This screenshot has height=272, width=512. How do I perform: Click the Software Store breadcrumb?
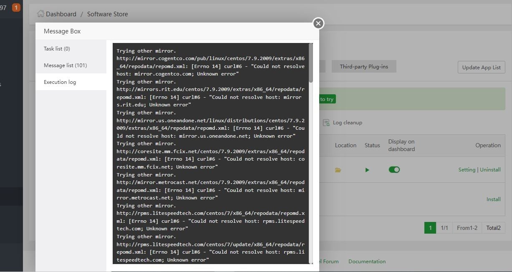(x=107, y=14)
